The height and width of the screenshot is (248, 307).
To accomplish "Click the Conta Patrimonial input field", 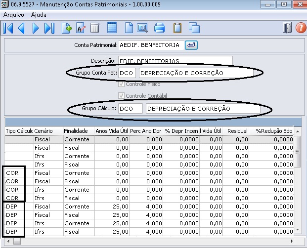I will [x=151, y=45].
